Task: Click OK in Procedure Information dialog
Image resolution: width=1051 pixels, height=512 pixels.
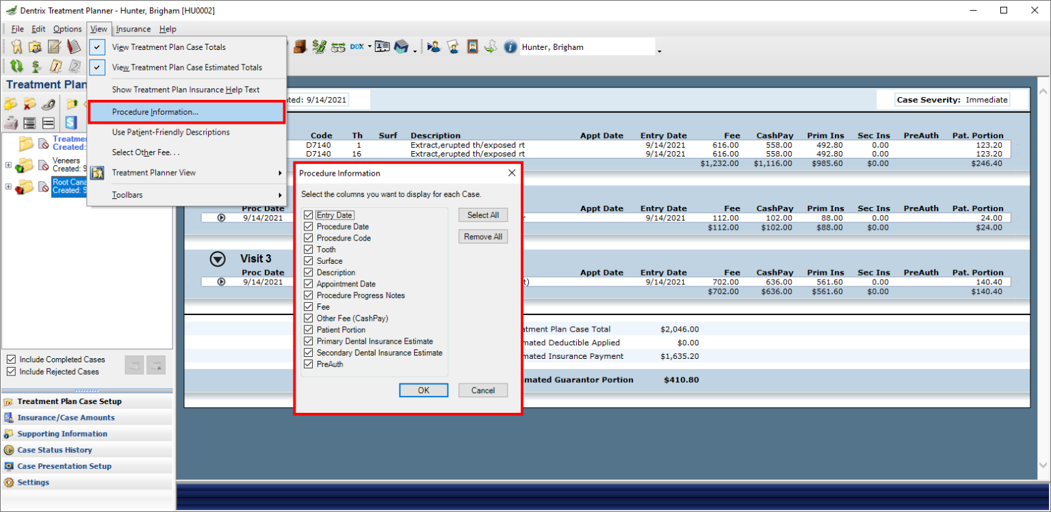Action: (x=423, y=390)
